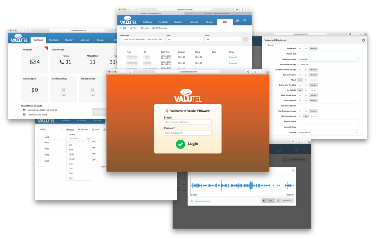The height and width of the screenshot is (242, 377).
Task: Close the Voicemail Features dialog
Action: click(x=363, y=40)
